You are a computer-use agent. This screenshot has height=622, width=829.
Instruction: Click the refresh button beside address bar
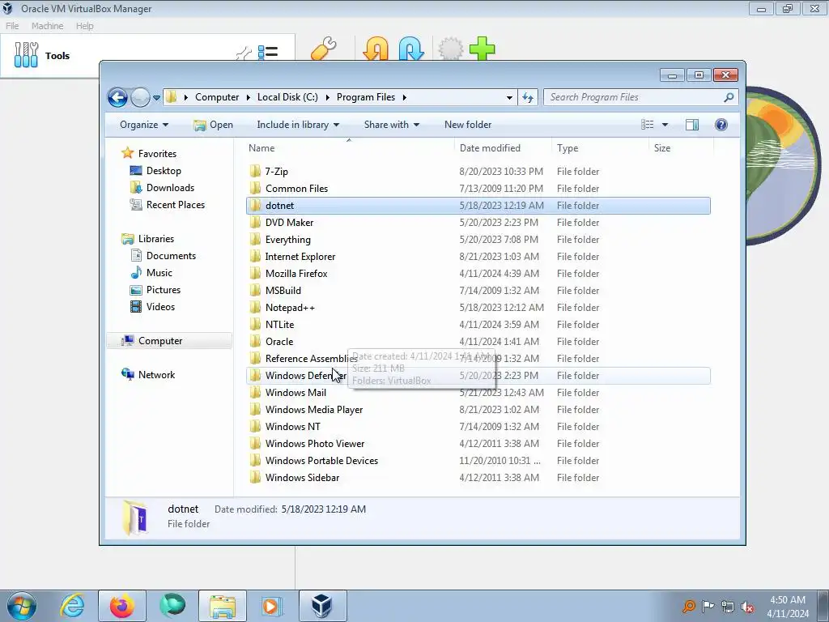point(528,97)
